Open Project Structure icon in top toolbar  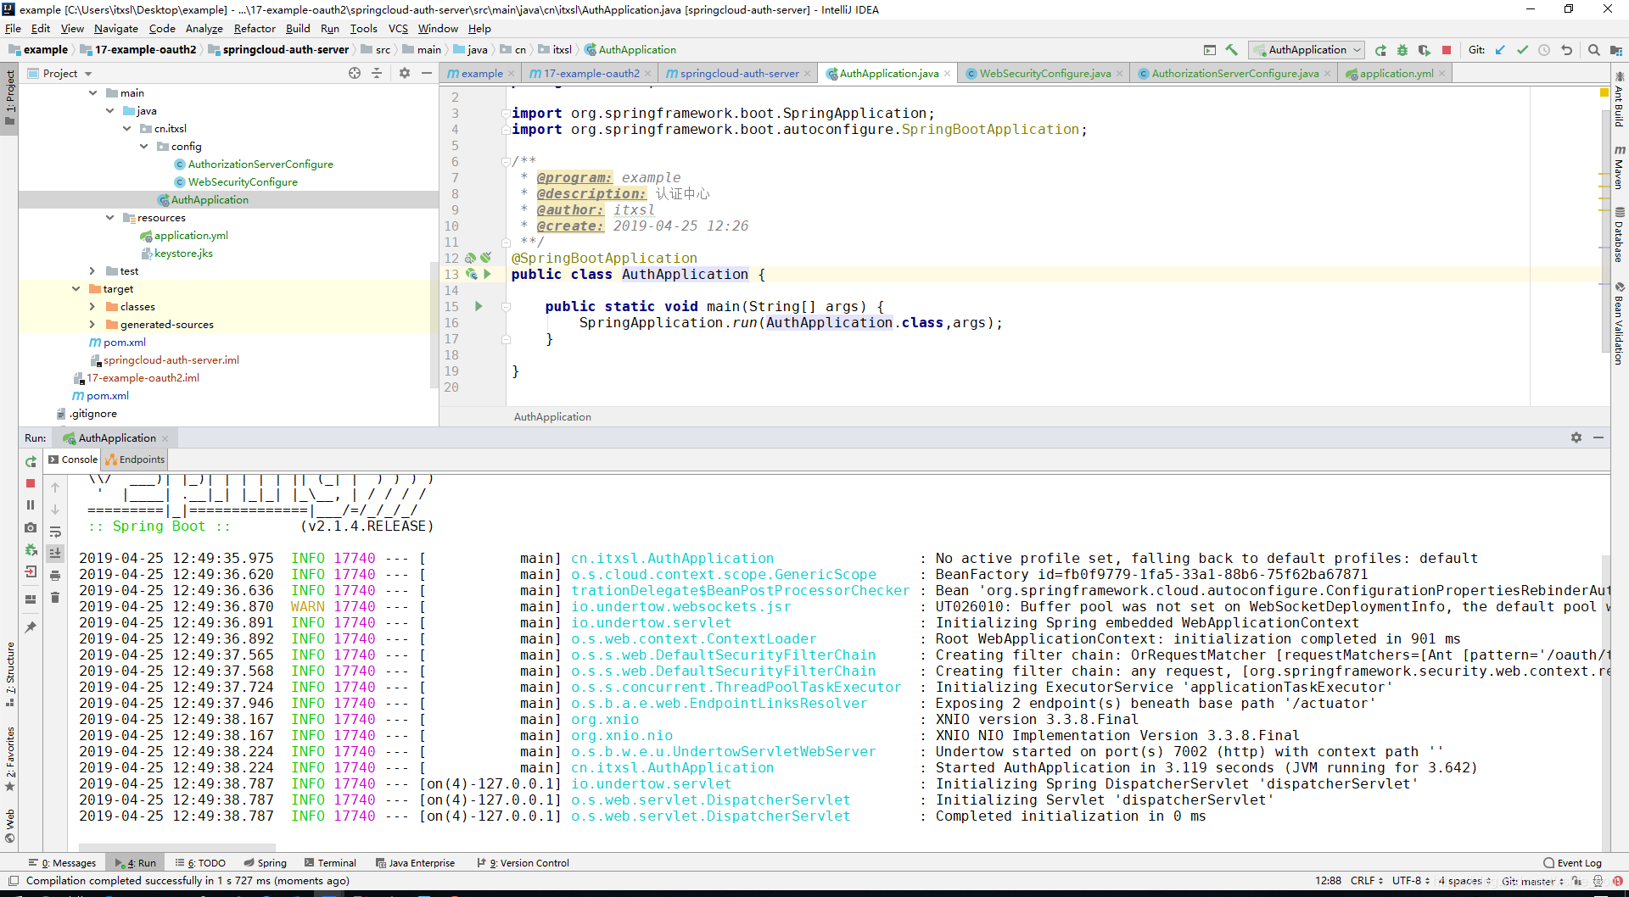pyautogui.click(x=1615, y=50)
